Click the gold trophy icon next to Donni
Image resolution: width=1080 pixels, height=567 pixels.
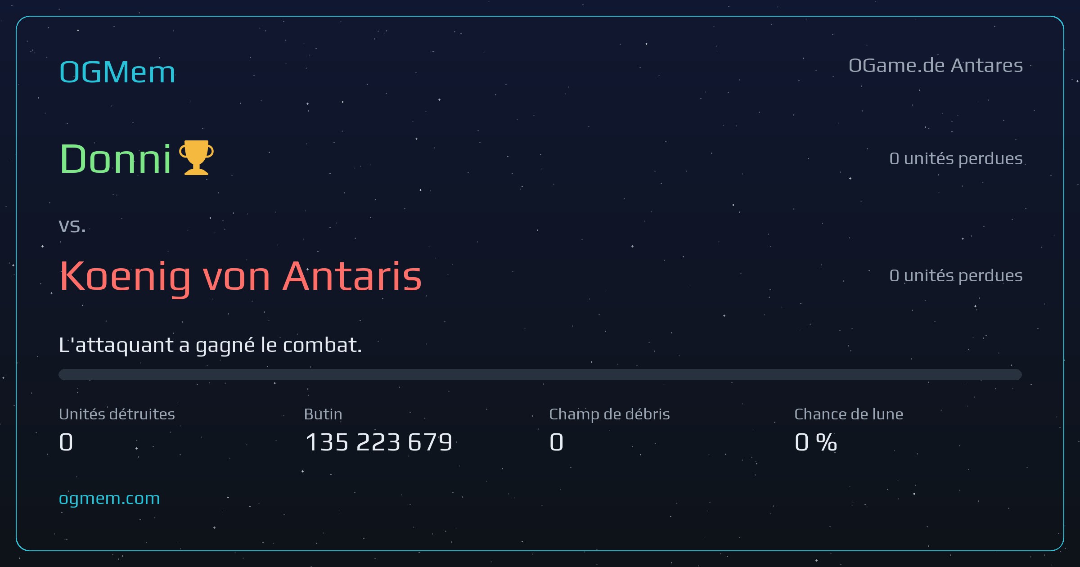click(196, 157)
